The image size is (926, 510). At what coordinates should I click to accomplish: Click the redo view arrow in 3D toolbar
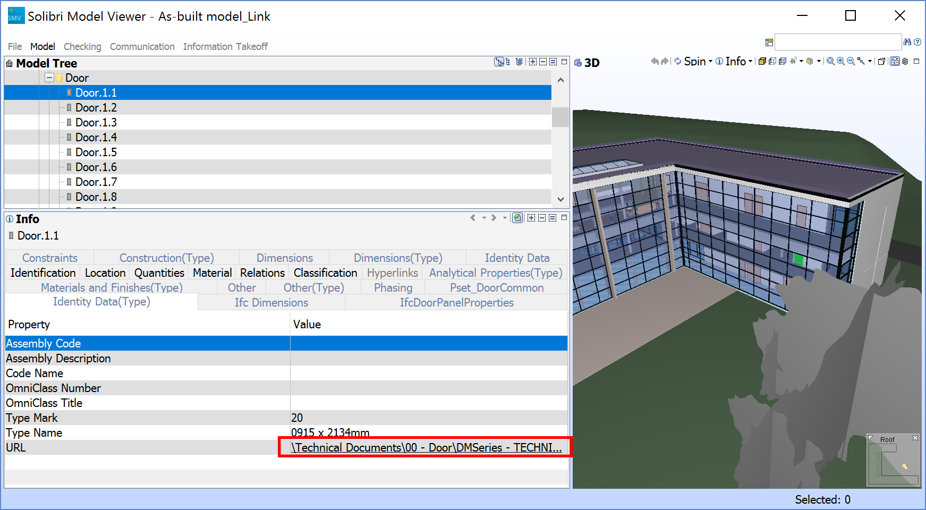(x=665, y=61)
